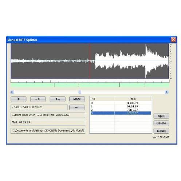Viewport: 181px width, 181px height.
Task: Select mark row 2 at 15:11.37
Action: [x=121, y=110]
